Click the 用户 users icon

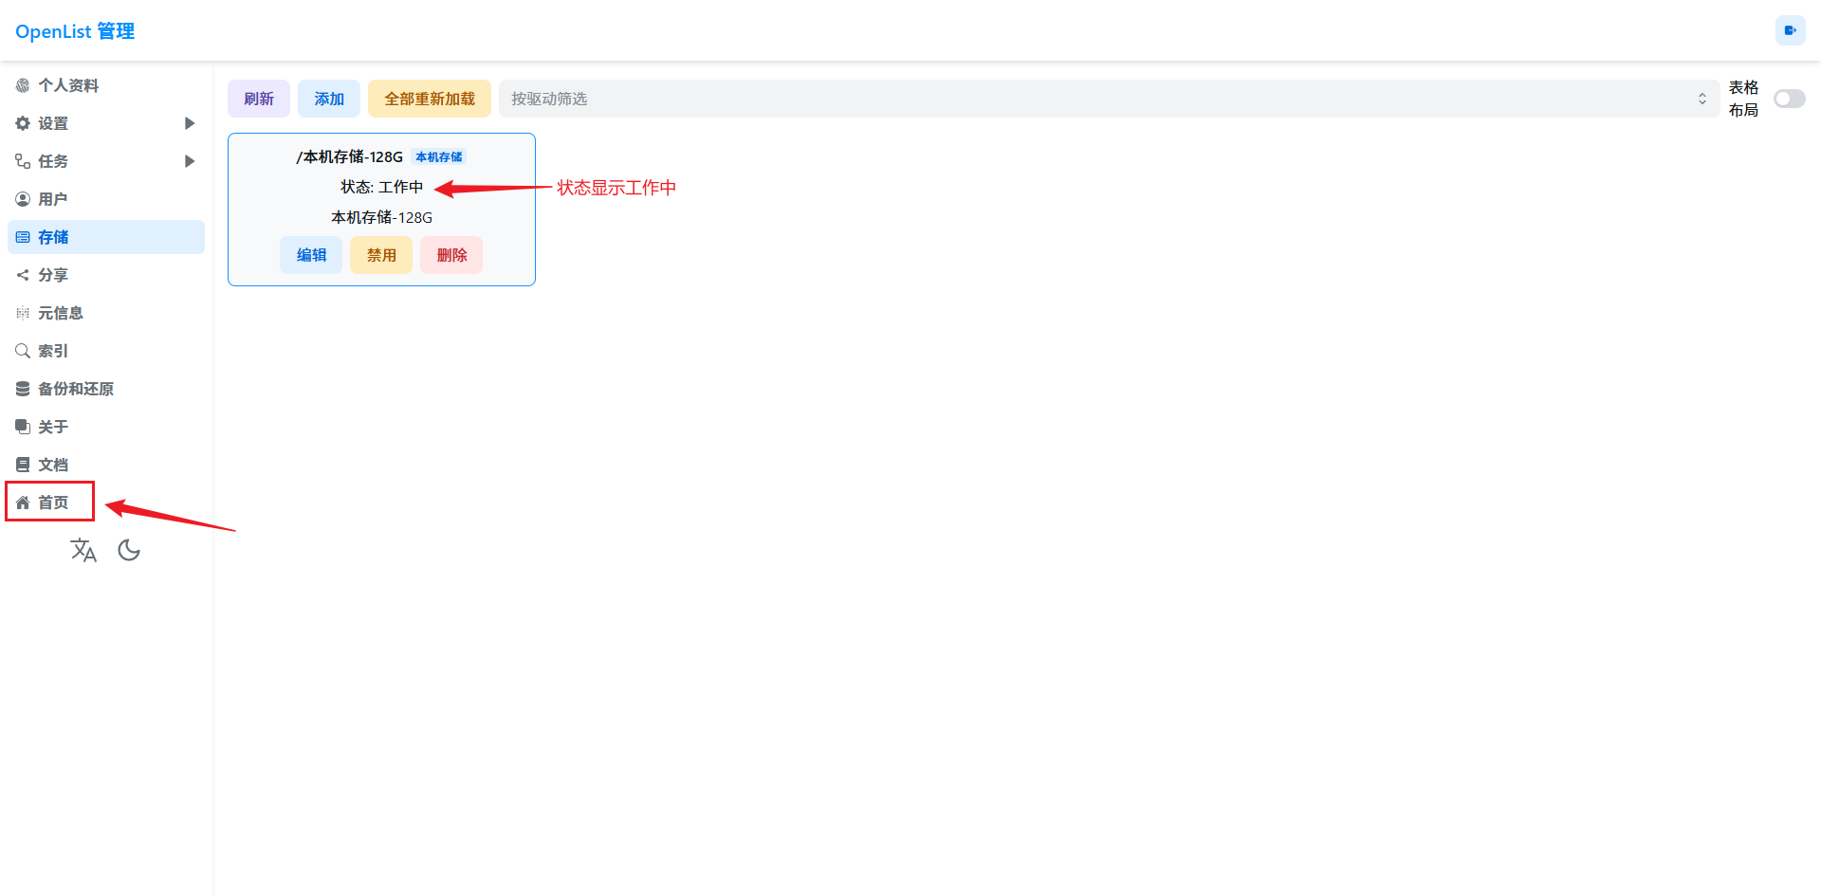point(23,199)
